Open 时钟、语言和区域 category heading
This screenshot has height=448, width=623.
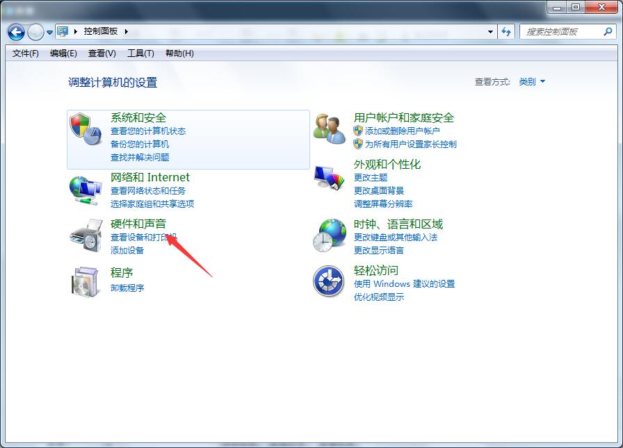pos(398,224)
